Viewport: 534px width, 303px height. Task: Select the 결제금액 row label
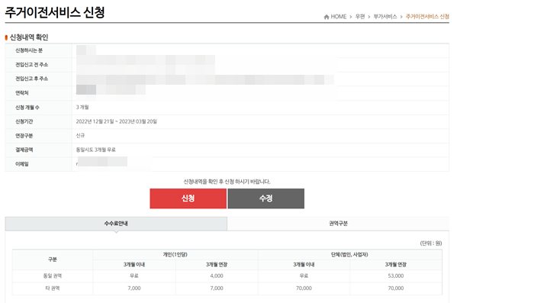(x=24, y=150)
